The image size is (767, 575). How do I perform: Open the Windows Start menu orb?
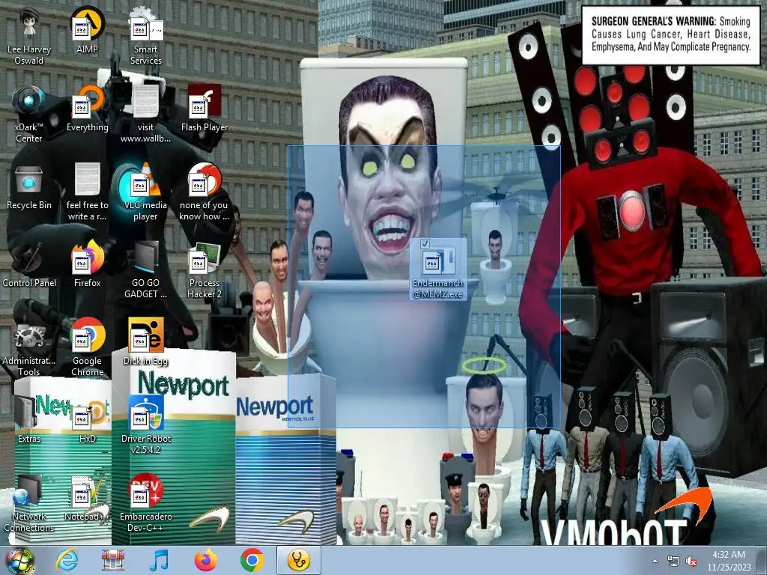coord(19,560)
